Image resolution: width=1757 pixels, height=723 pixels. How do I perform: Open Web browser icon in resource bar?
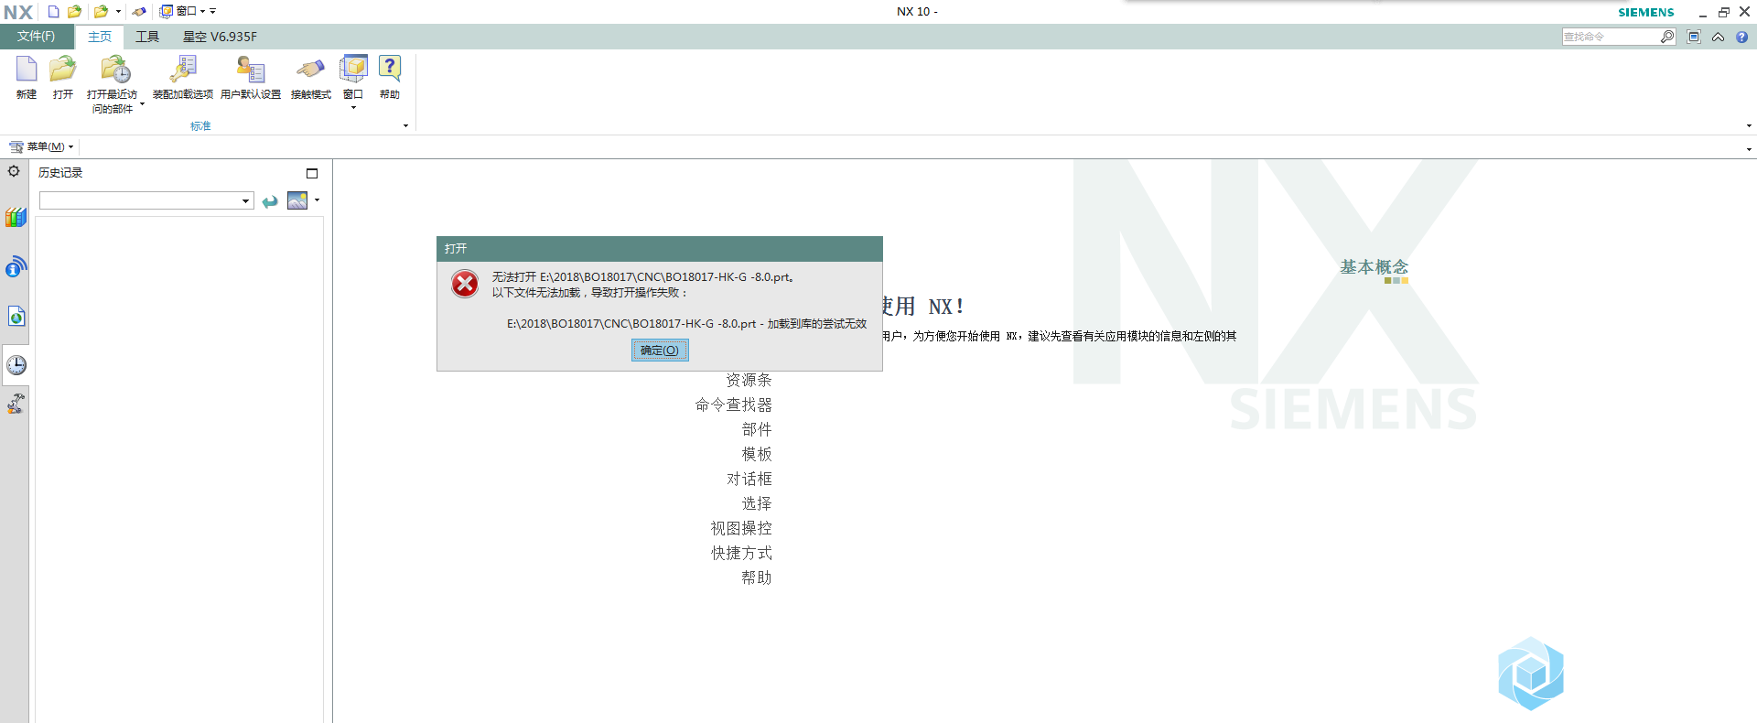tap(16, 267)
